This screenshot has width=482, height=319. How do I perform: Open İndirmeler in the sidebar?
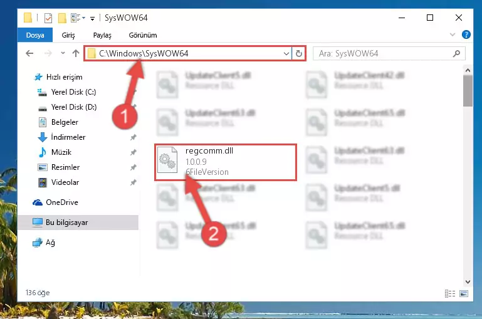[68, 137]
